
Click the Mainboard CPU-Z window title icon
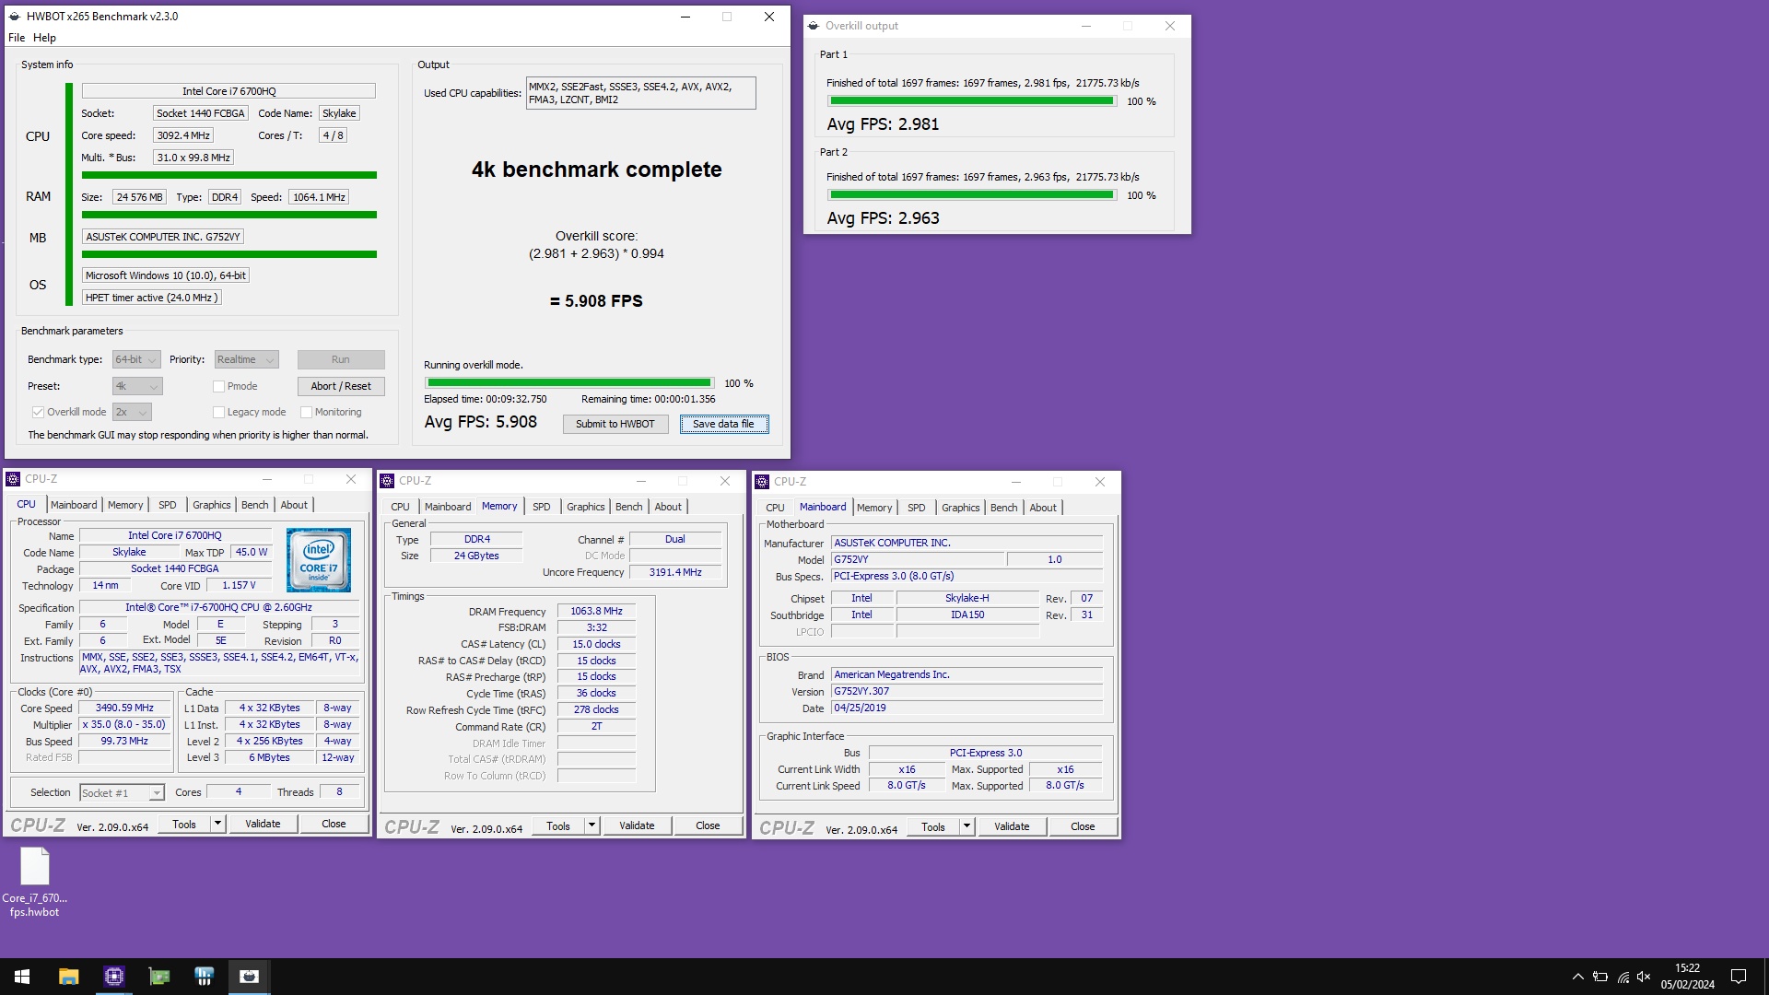[x=762, y=482]
